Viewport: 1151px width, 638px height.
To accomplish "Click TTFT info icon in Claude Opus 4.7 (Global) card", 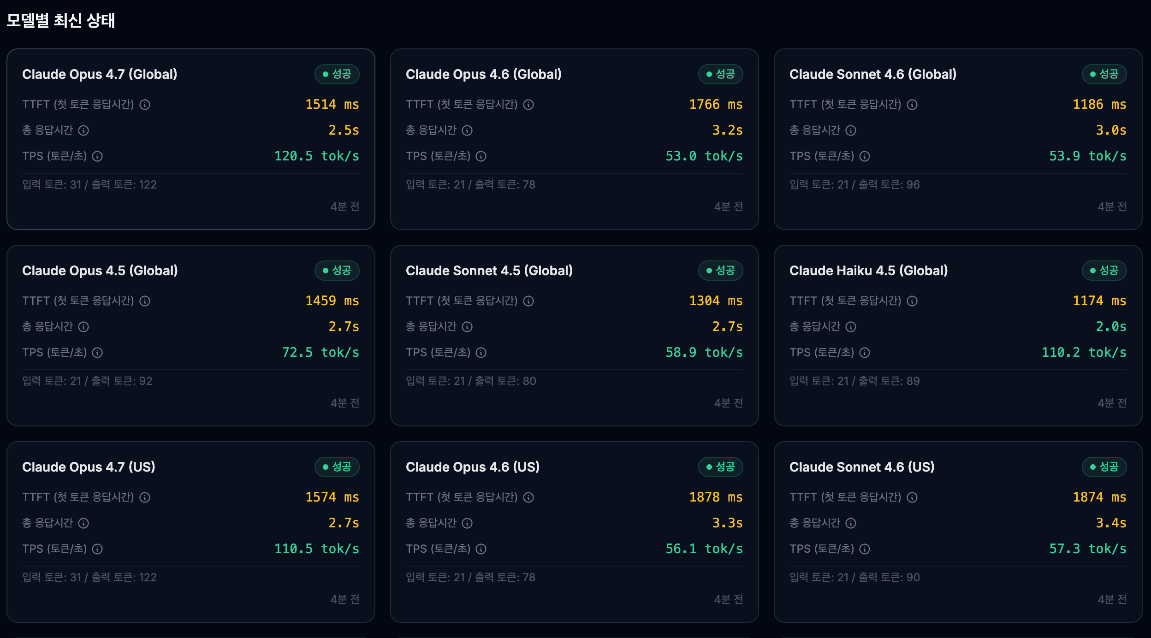I will (145, 105).
